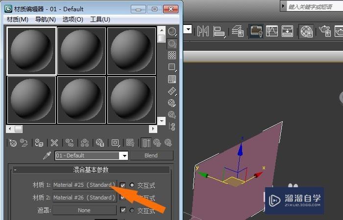Image resolution: width=343 pixels, height=220 pixels.
Task: Click the Make Unique icon
Action: pyautogui.click(x=85, y=143)
